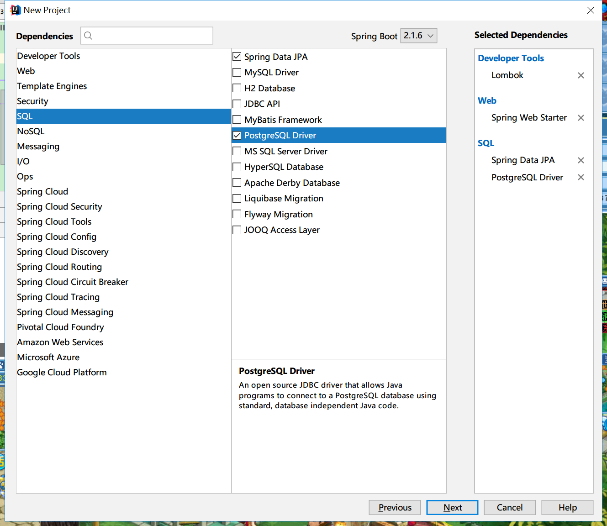Select the Ops category
The width and height of the screenshot is (607, 526).
pyautogui.click(x=123, y=176)
